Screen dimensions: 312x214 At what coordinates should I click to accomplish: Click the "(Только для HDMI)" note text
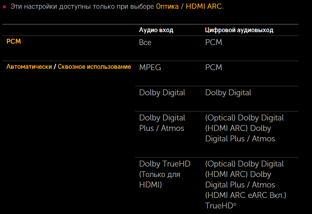pos(159,179)
